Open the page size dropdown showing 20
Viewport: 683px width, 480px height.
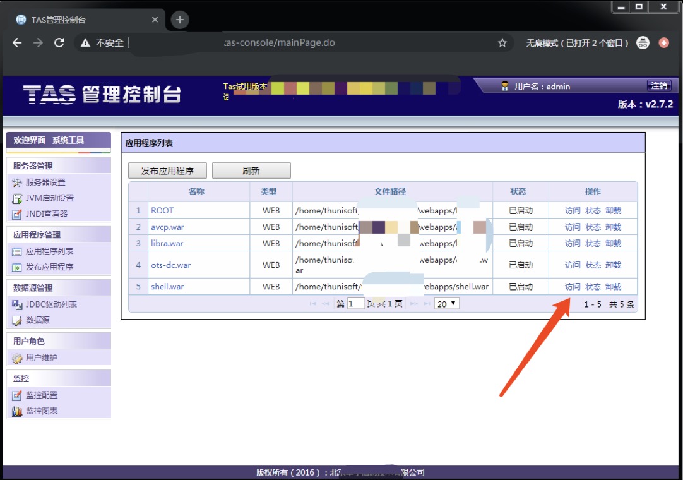[447, 304]
